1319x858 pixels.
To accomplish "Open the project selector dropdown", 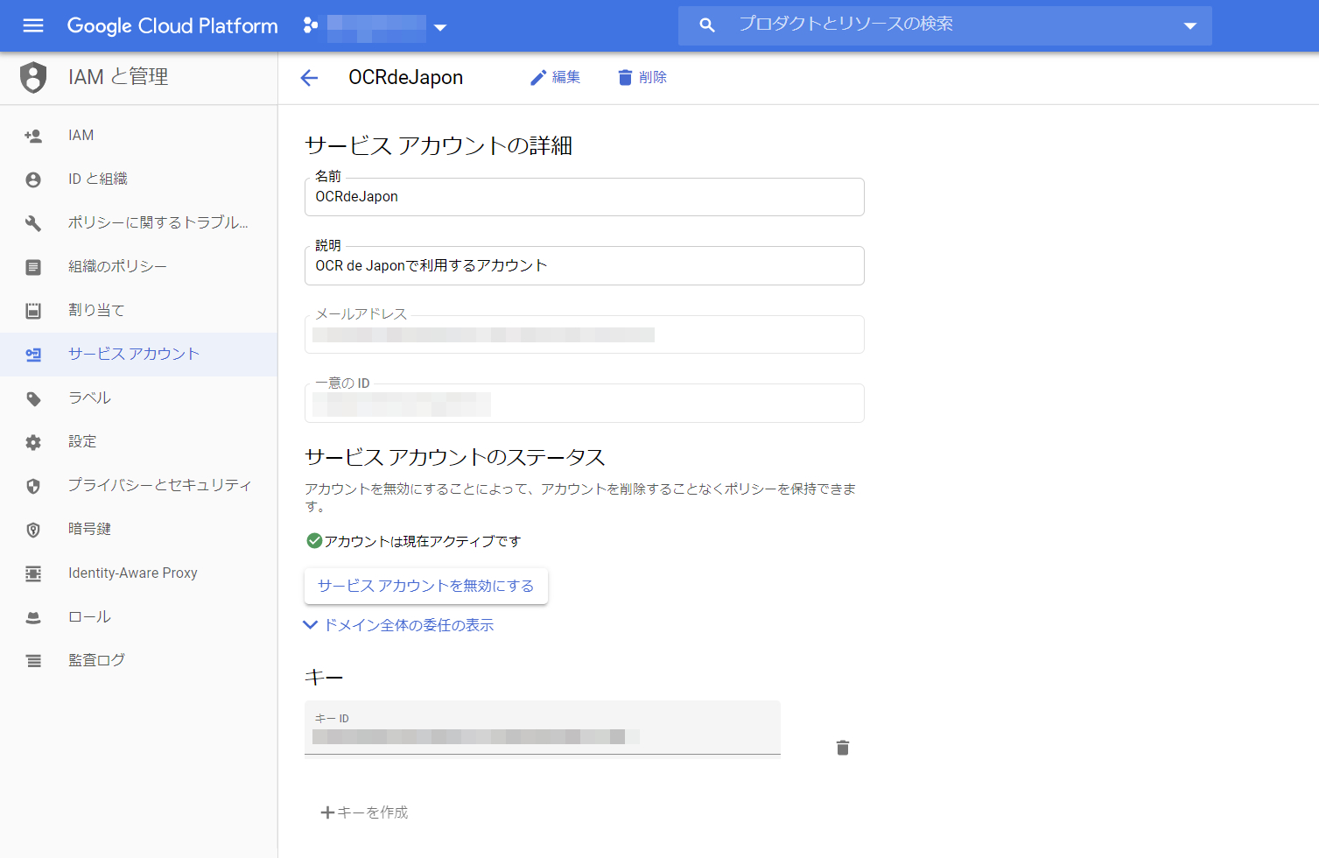I will (x=440, y=27).
